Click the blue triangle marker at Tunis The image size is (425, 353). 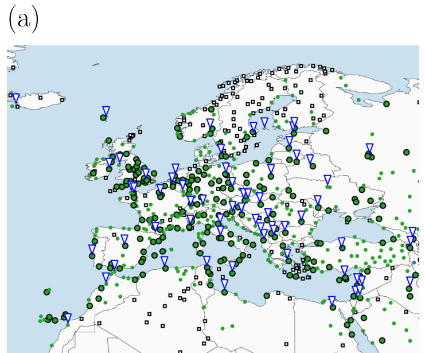pos(207,261)
